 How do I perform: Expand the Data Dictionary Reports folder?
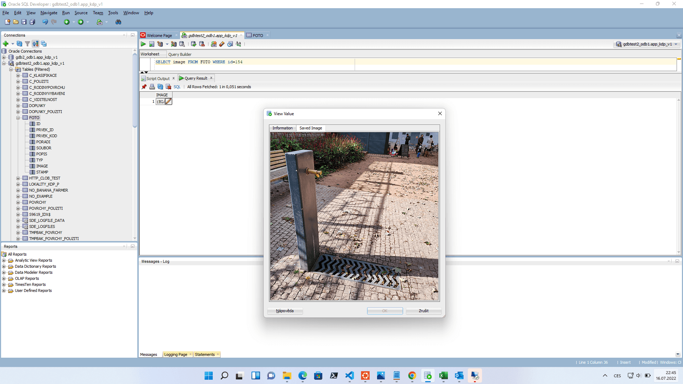point(4,266)
